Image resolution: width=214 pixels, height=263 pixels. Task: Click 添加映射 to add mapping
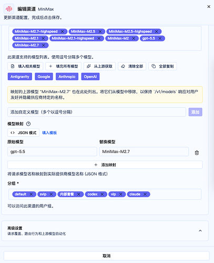point(105,165)
